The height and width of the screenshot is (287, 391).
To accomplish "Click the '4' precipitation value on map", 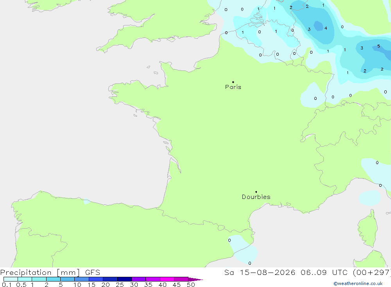I will click(x=326, y=28).
